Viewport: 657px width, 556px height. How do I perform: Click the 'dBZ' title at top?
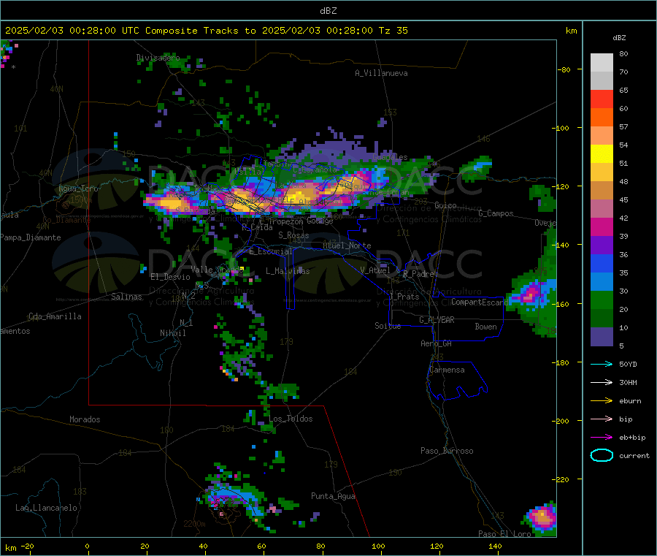click(328, 11)
